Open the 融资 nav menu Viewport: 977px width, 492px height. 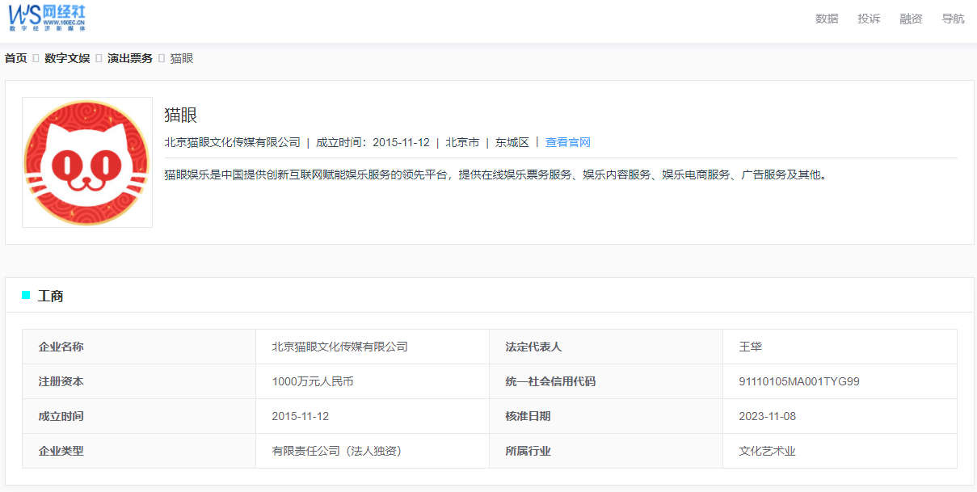pos(911,19)
